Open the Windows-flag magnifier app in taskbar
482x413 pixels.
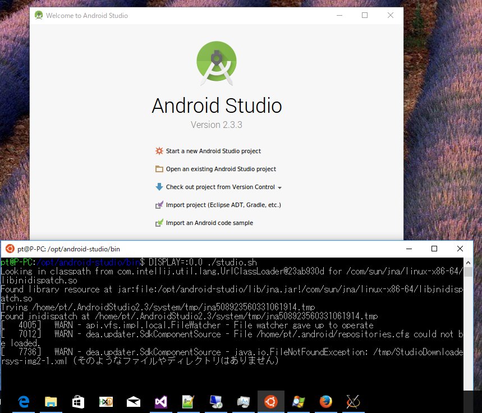(x=299, y=402)
